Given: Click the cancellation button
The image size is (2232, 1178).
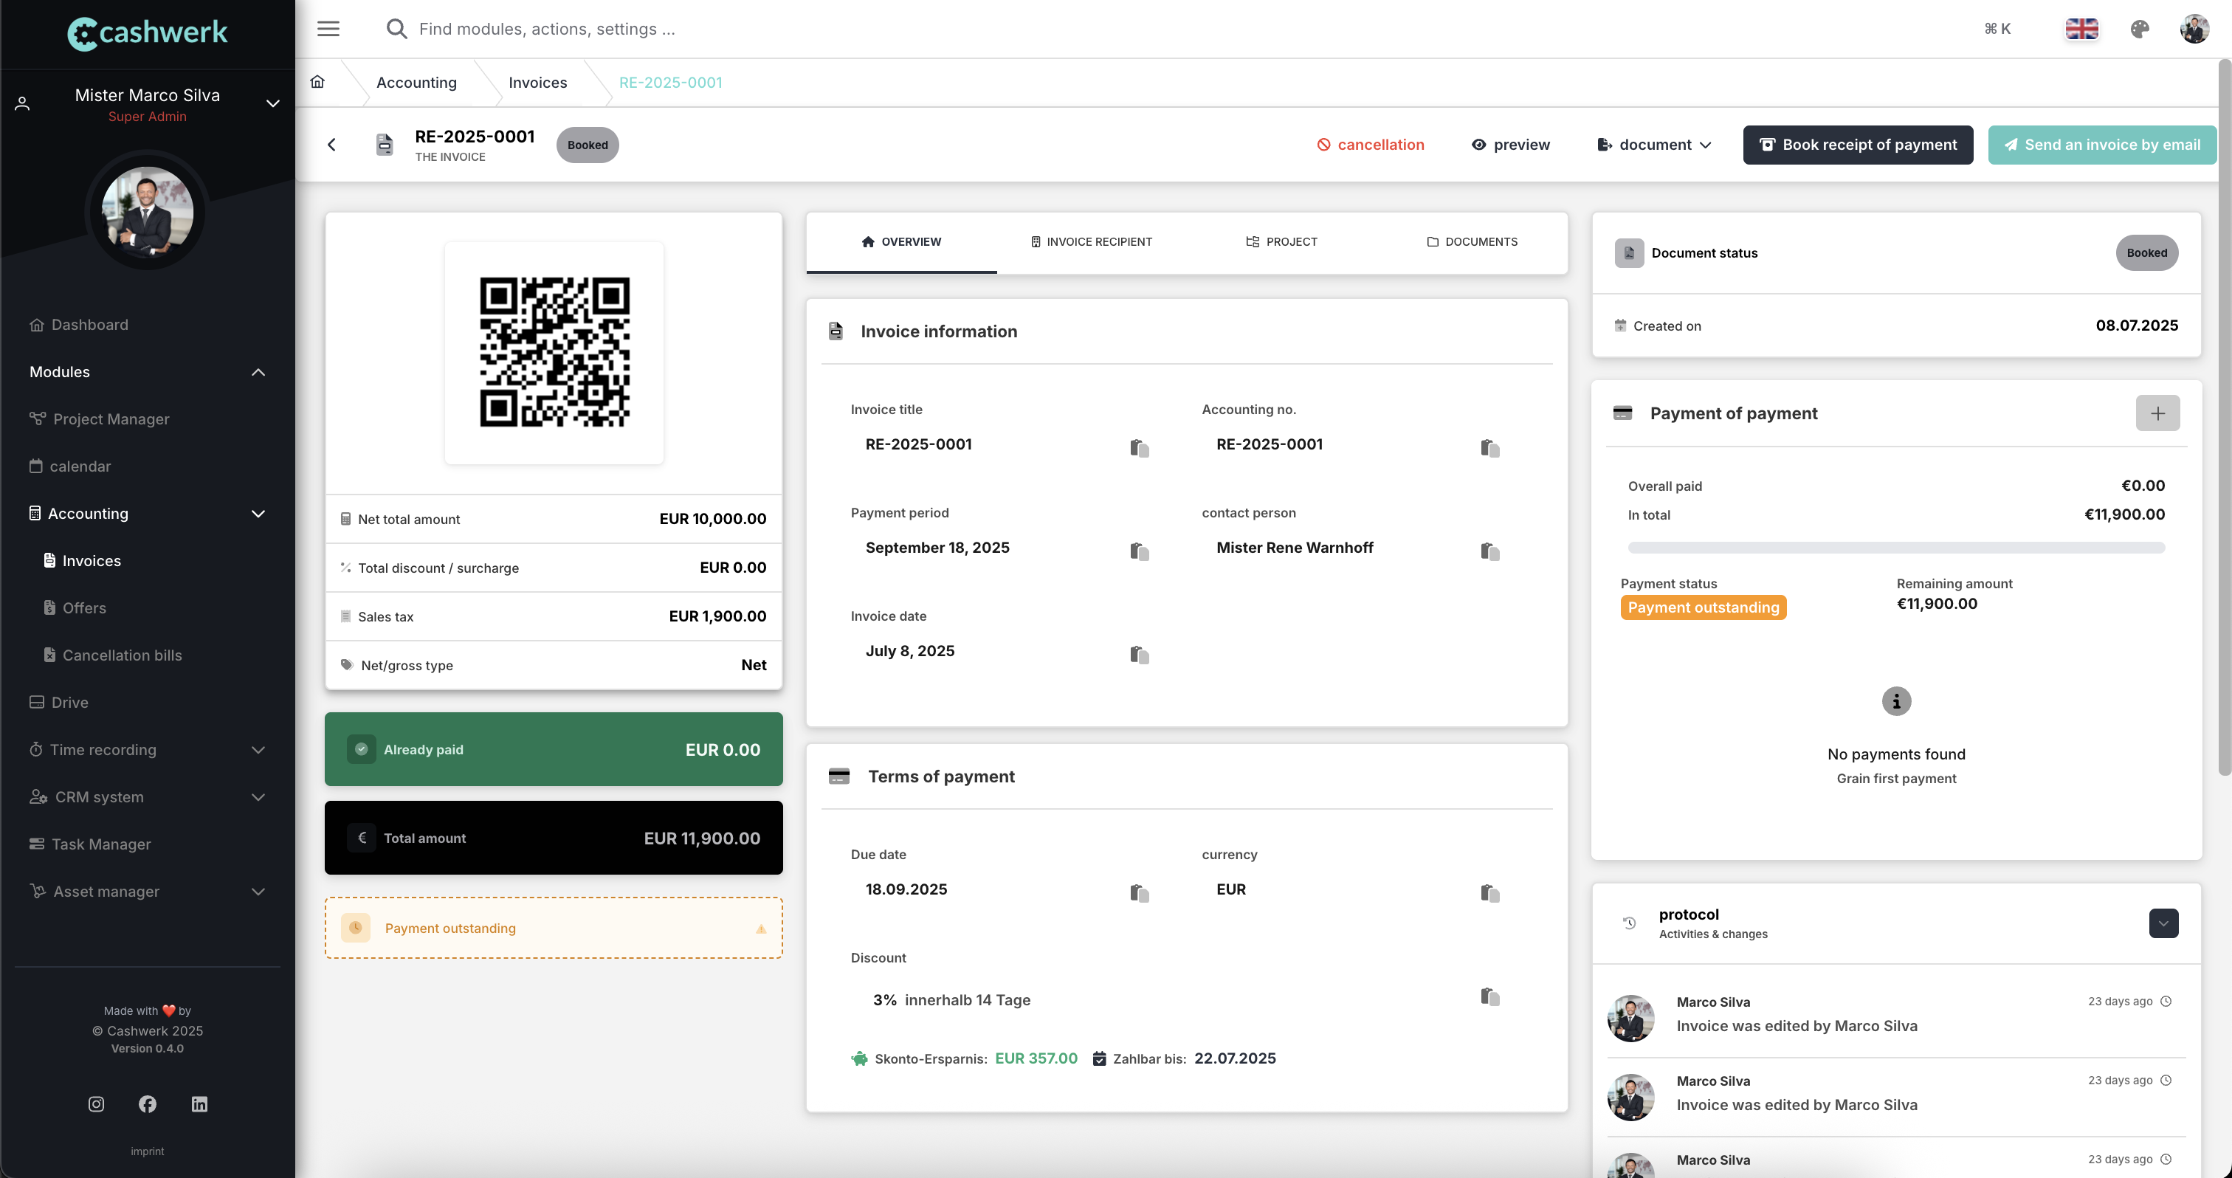Looking at the screenshot, I should point(1370,145).
